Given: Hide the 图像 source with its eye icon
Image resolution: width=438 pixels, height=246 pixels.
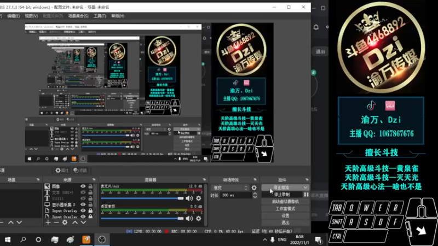Looking at the screenshot, I should click(x=83, y=186).
